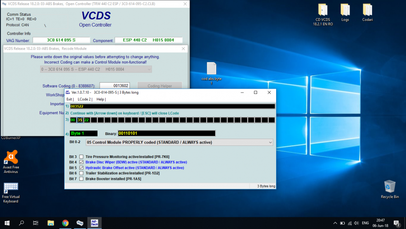Viewport: 406px width, 229px height.
Task: Tick the Brake Booster installed Bit 7 checkbox
Action: coord(81,179)
